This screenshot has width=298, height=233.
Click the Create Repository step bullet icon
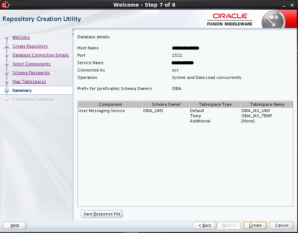click(x=7, y=46)
